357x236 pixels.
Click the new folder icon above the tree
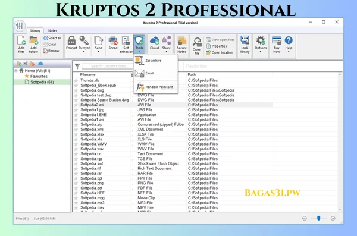tap(19, 64)
